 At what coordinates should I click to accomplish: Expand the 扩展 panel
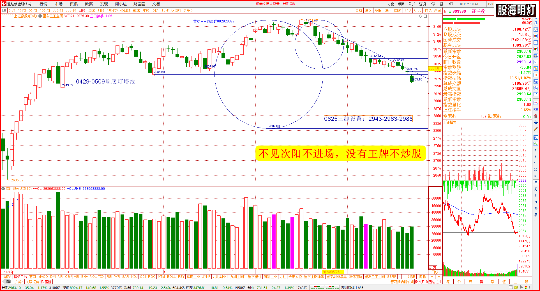19,282
